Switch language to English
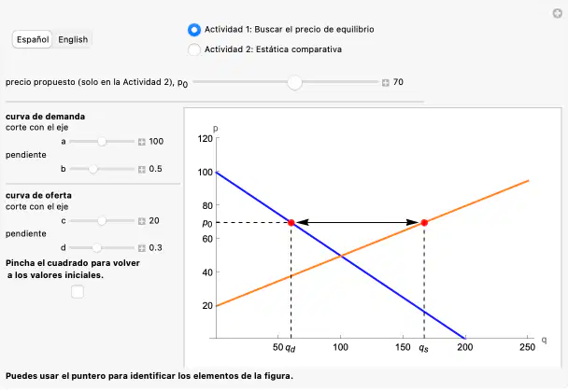The width and height of the screenshot is (568, 390). coord(73,39)
